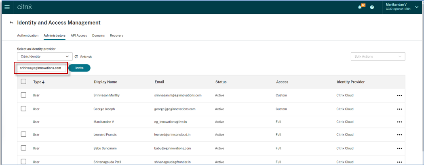Click email leonard@crimsoncloud.in
Image resolution: width=424 pixels, height=165 pixels.
(x=173, y=134)
